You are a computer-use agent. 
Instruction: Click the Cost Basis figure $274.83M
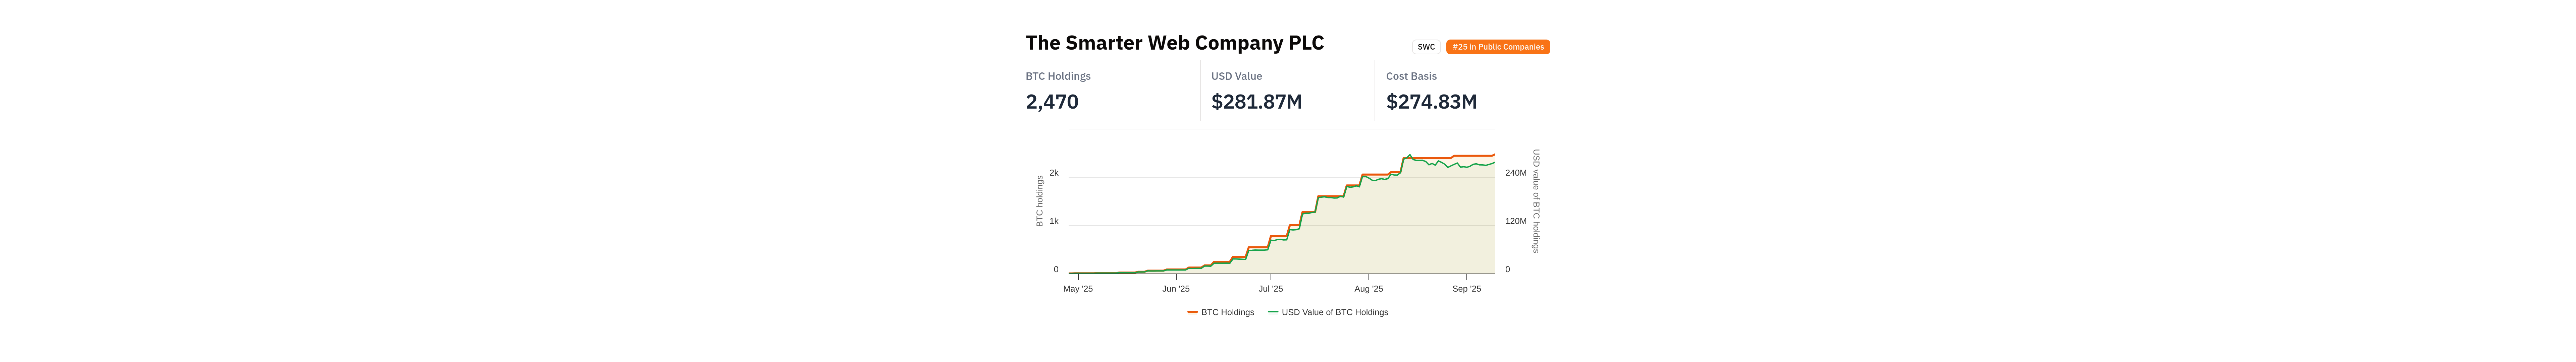(1431, 102)
